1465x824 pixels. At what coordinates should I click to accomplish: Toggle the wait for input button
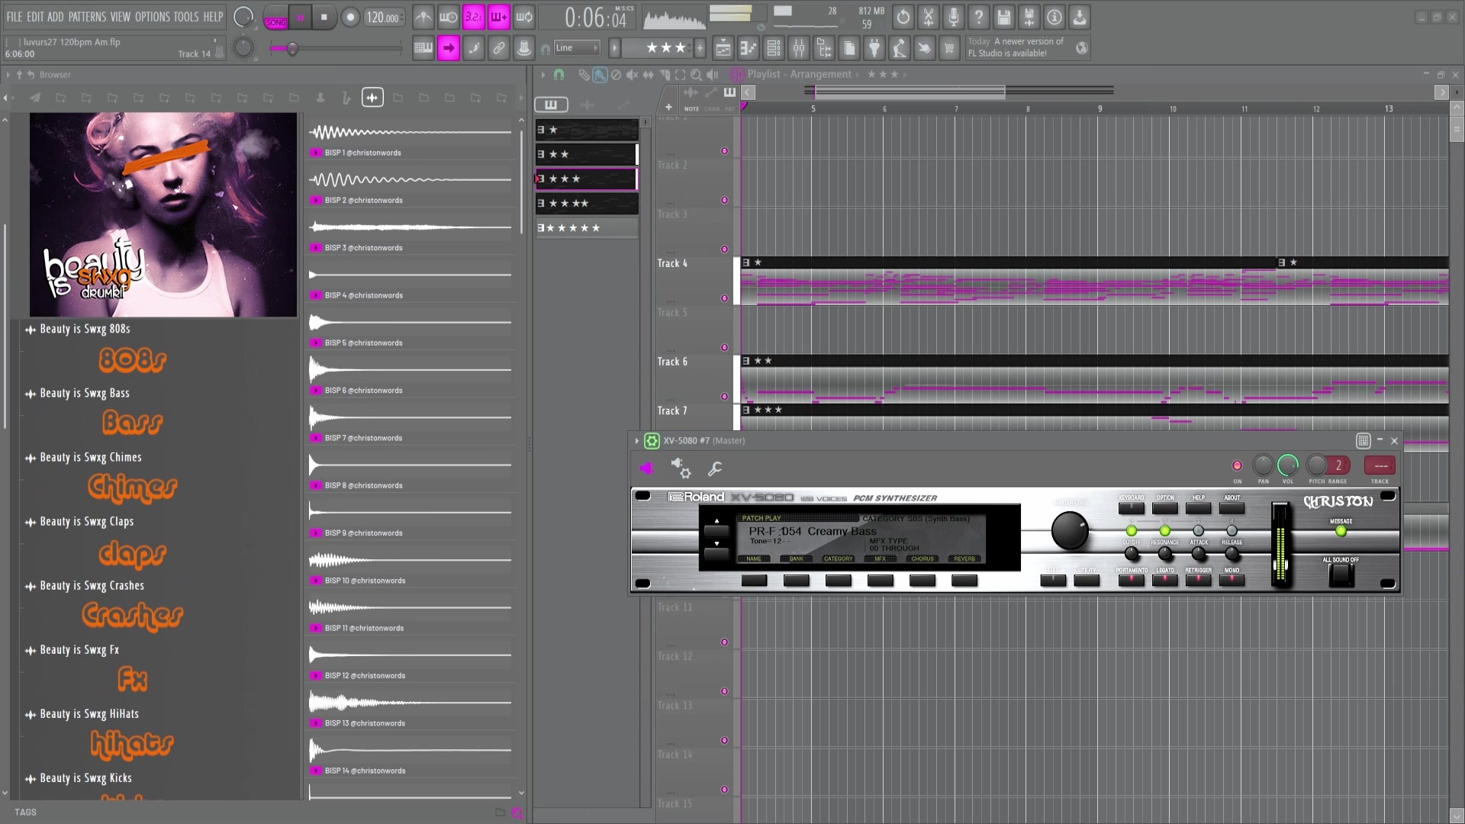coord(449,17)
